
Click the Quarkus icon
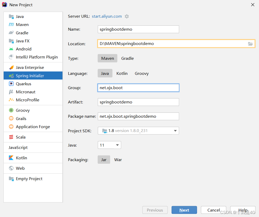(x=11, y=84)
